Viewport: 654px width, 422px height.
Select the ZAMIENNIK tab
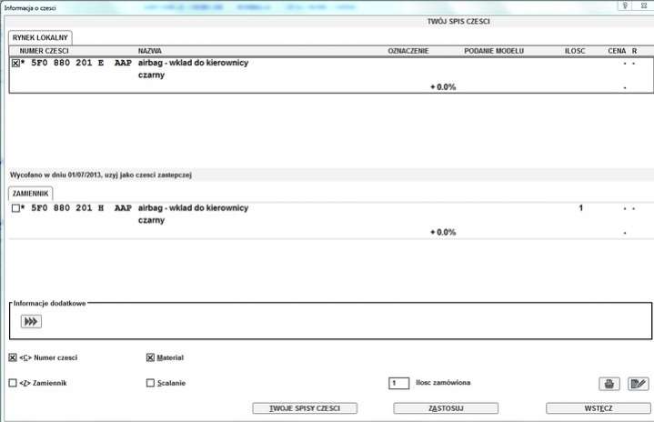(x=31, y=194)
